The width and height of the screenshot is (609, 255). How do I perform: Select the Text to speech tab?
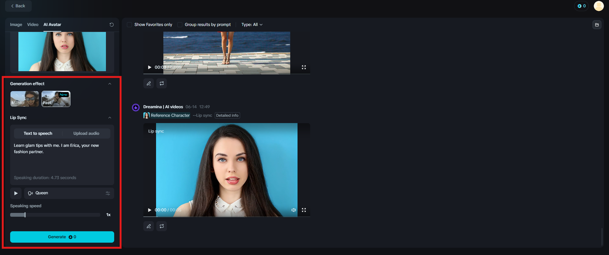[38, 134]
